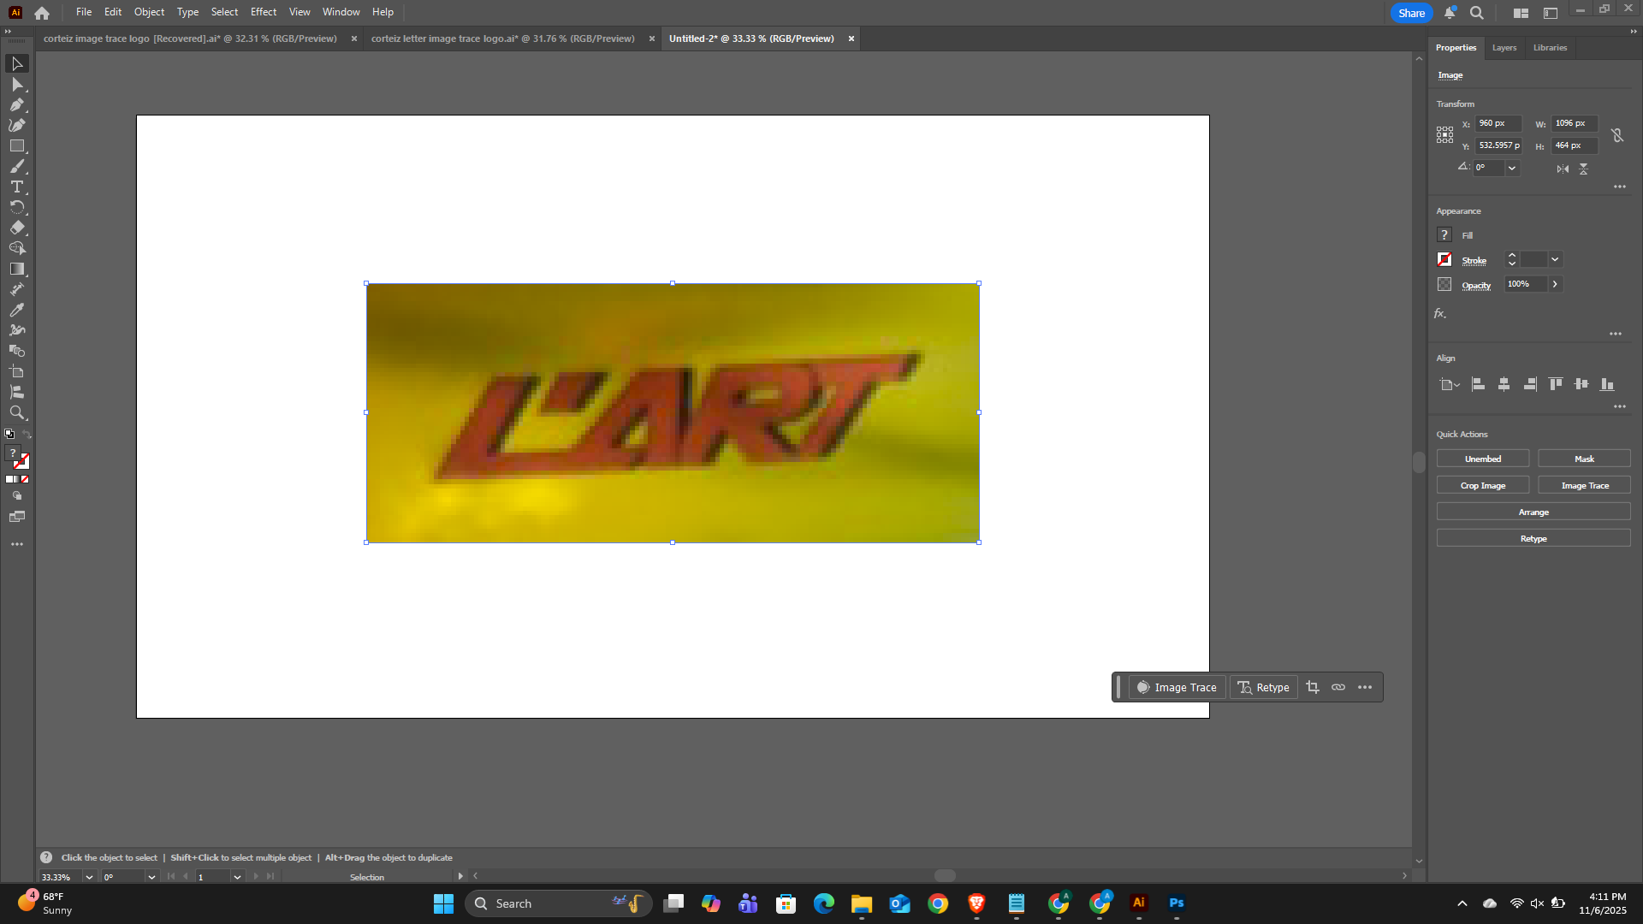1643x924 pixels.
Task: Open the fx effects menu
Action: click(1440, 314)
